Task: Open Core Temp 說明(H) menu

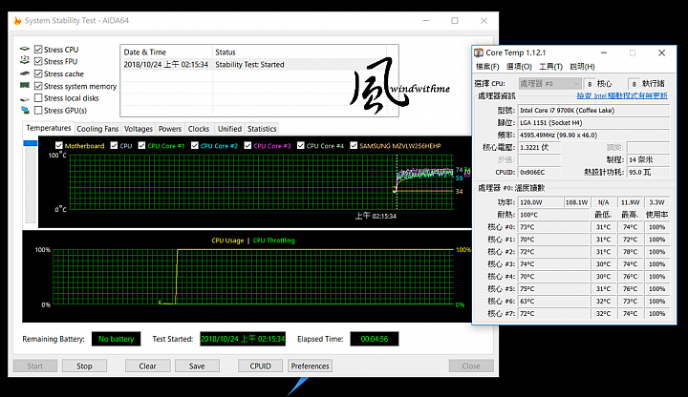Action: point(582,67)
